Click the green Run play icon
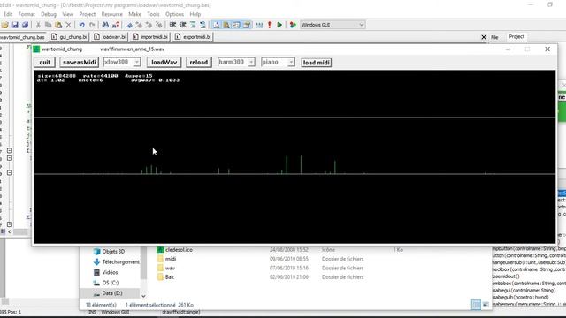The height and width of the screenshot is (318, 566). click(x=279, y=25)
